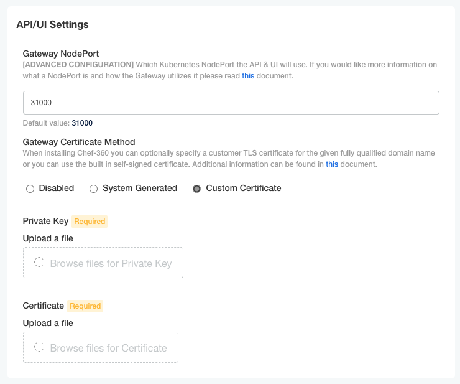Screen dimensions: 460x384
Task: Select the Custom Certificate radio button
Action: tap(197, 189)
